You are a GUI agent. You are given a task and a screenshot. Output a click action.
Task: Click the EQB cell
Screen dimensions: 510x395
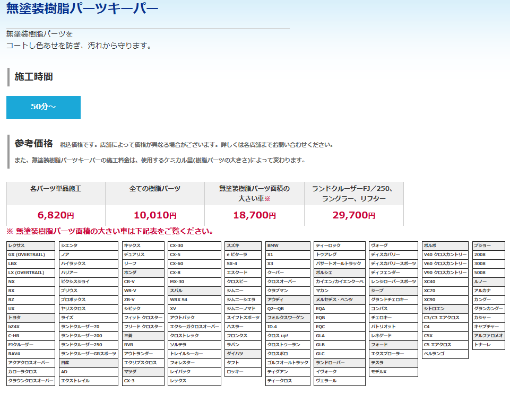pos(340,318)
